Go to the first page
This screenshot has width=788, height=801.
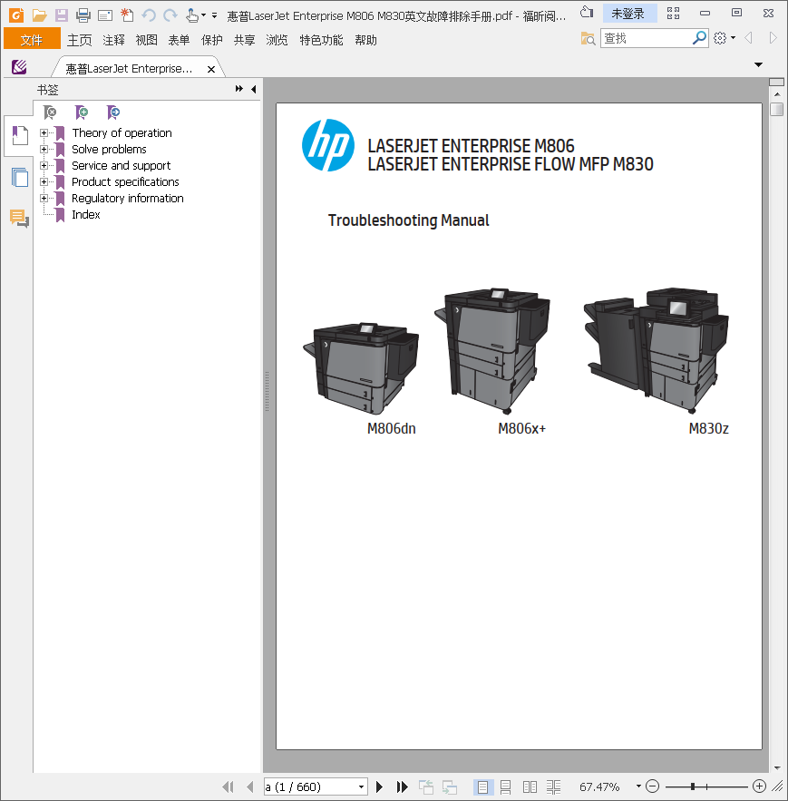pyautogui.click(x=228, y=786)
